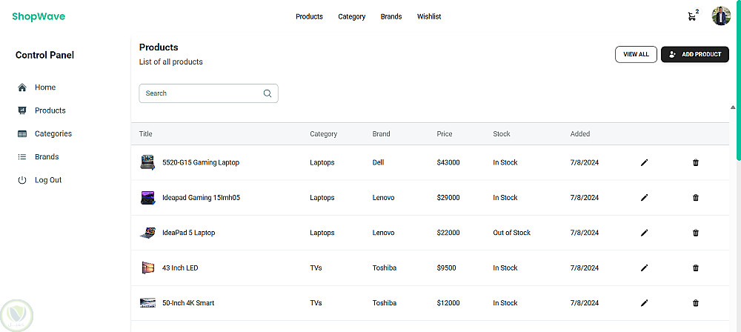Click edit pencil for IdeaPad 5 Laptop
Screen dimensions: 741x332
(x=644, y=233)
